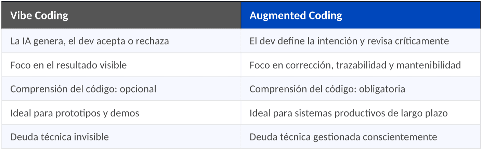Click the Vibe Coding column header
The height and width of the screenshot is (151, 483).
pyautogui.click(x=39, y=16)
